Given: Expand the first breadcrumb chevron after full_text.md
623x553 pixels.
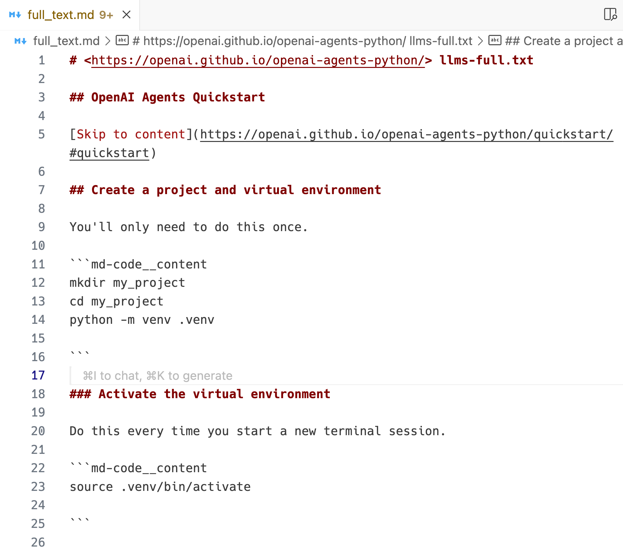Looking at the screenshot, I should [108, 41].
